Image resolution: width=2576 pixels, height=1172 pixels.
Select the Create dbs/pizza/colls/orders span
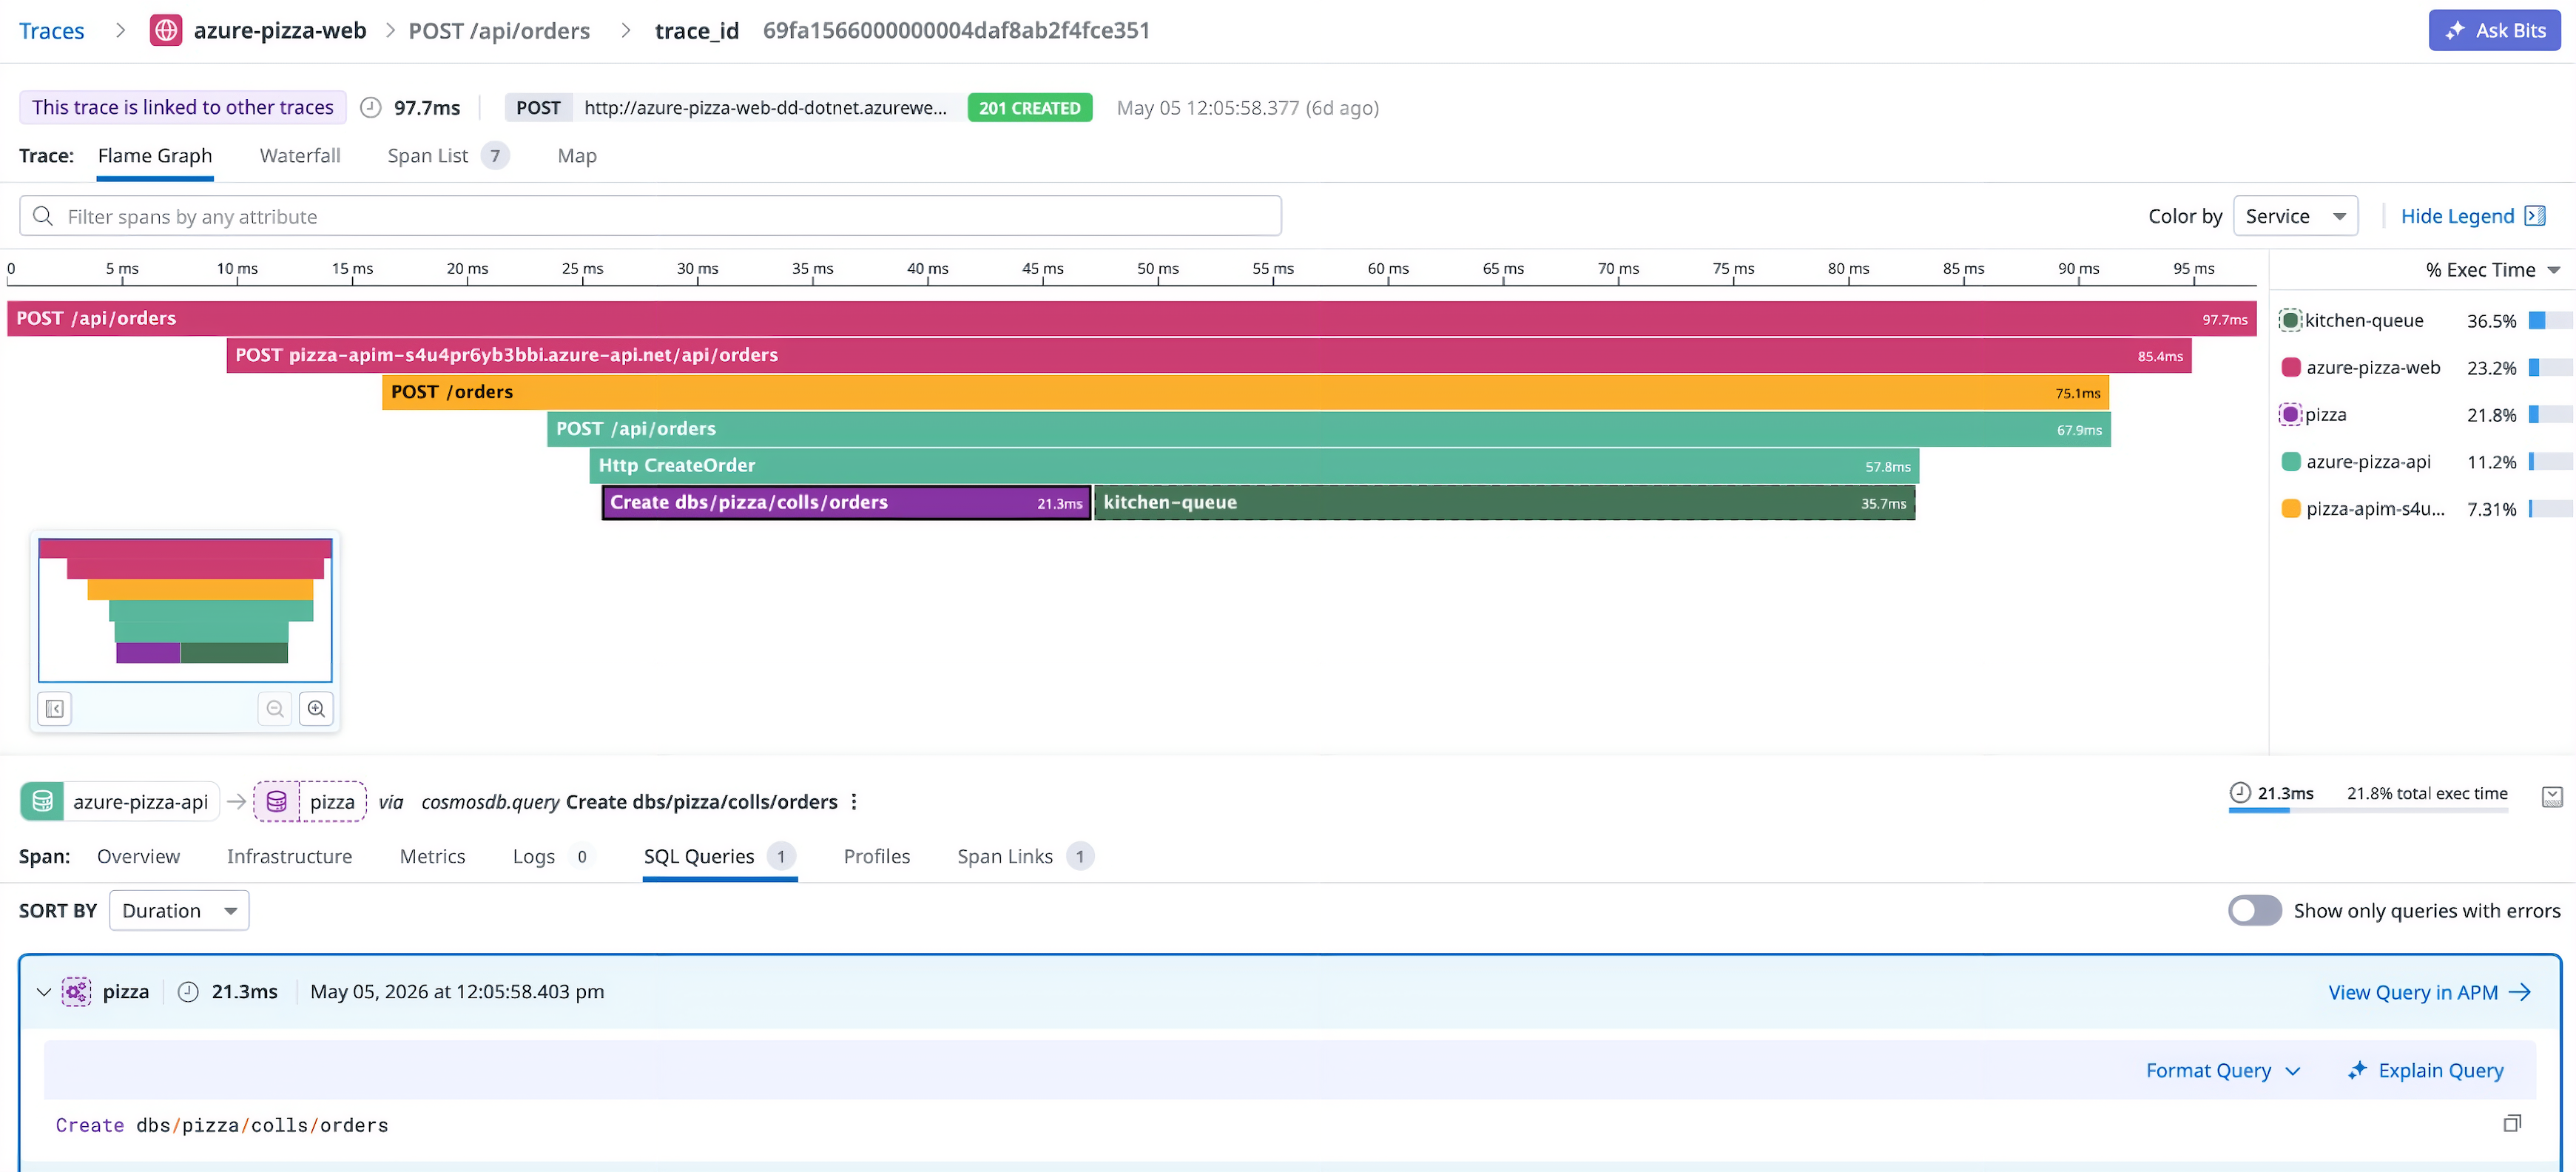(846, 502)
